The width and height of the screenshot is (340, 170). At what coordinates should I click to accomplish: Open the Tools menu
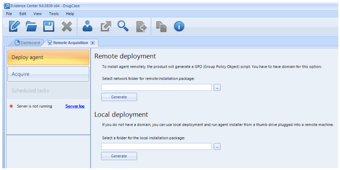tap(54, 13)
